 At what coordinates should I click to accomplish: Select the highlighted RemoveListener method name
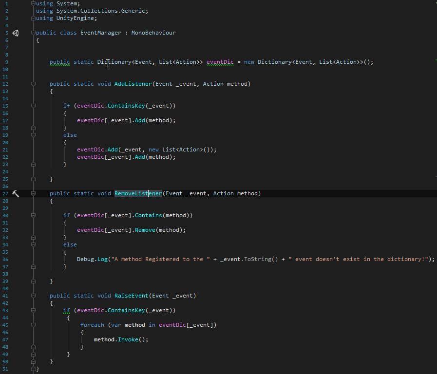(138, 193)
